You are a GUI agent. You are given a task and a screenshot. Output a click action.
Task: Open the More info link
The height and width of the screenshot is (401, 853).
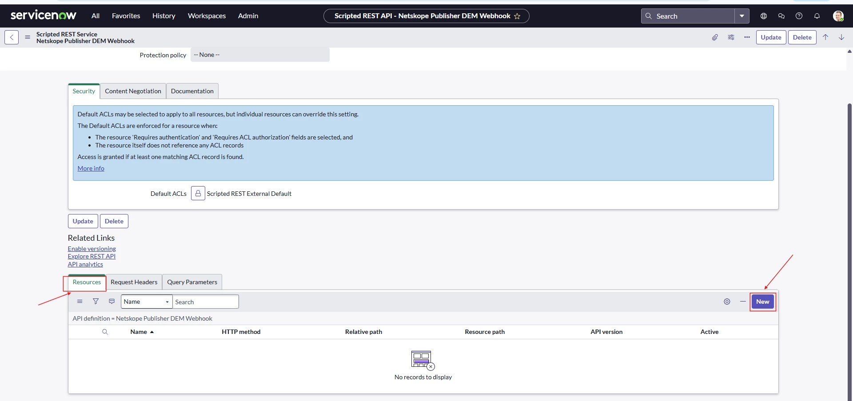[91, 168]
